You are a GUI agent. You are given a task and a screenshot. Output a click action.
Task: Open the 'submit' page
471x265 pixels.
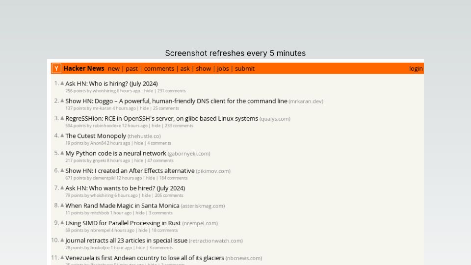point(245,69)
